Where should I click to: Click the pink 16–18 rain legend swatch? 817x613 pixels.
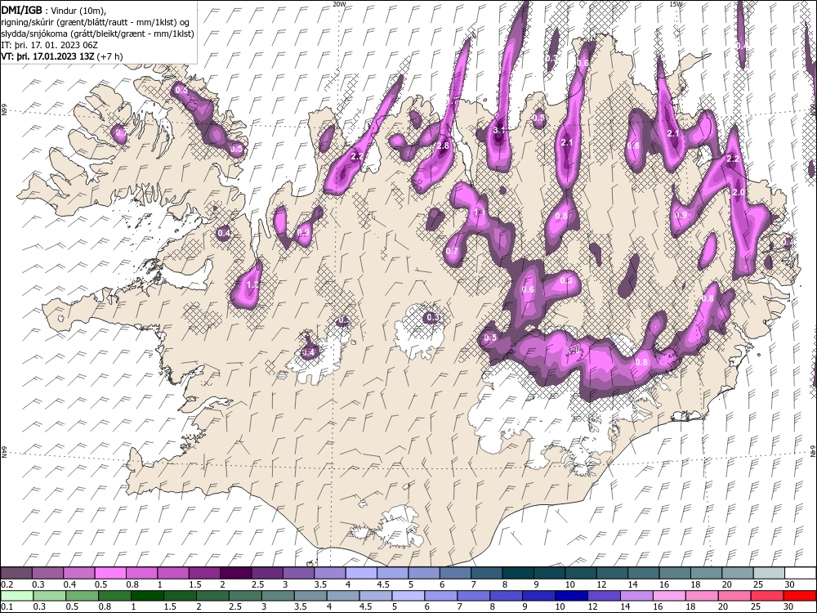coord(669,596)
